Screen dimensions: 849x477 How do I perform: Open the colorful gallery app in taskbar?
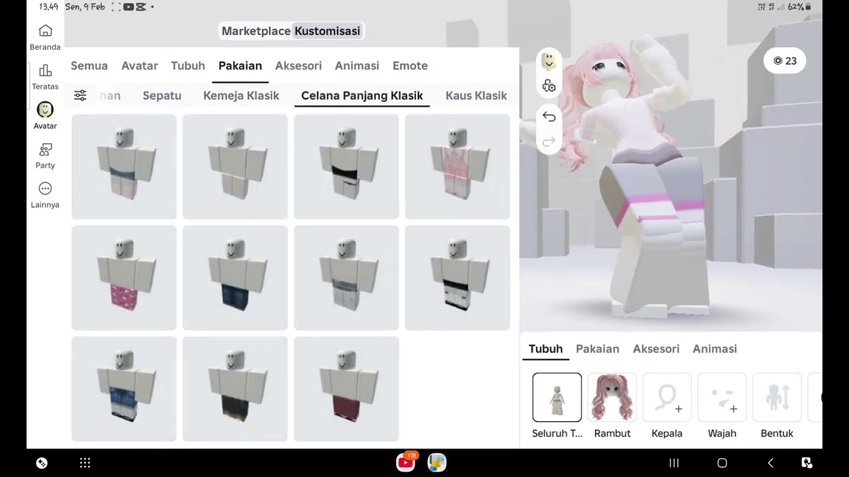(436, 462)
